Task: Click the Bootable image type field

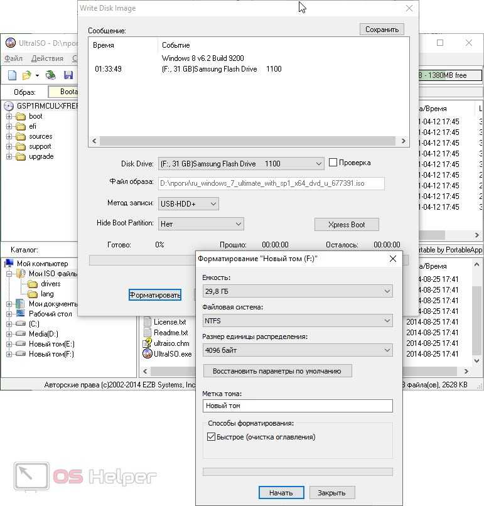Action: [63, 92]
